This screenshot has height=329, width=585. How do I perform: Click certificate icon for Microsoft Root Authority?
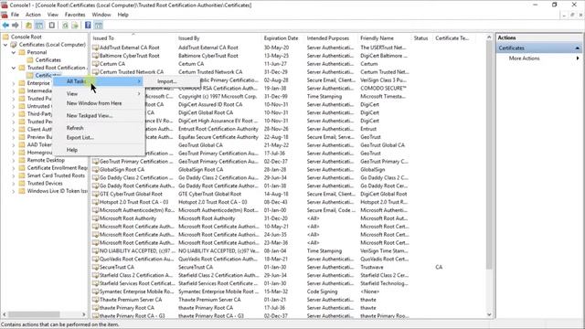95,218
